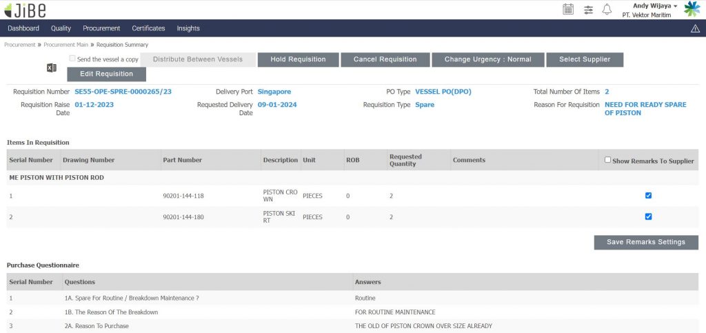Screen dimensions: 706x333
Task: Open the settings sliders icon
Action: (588, 10)
